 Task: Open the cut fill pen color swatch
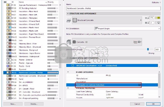[x=158, y=18]
